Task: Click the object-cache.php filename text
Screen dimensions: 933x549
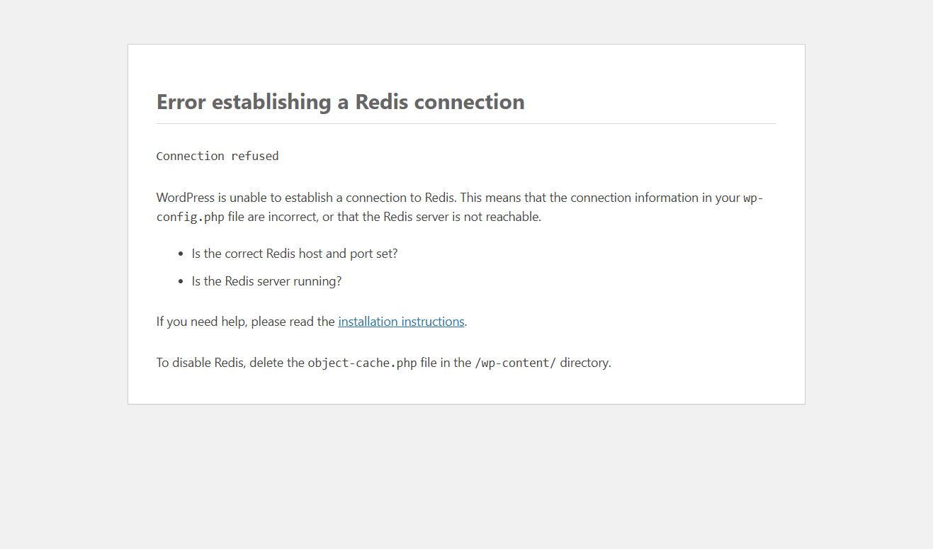Action: pos(362,363)
